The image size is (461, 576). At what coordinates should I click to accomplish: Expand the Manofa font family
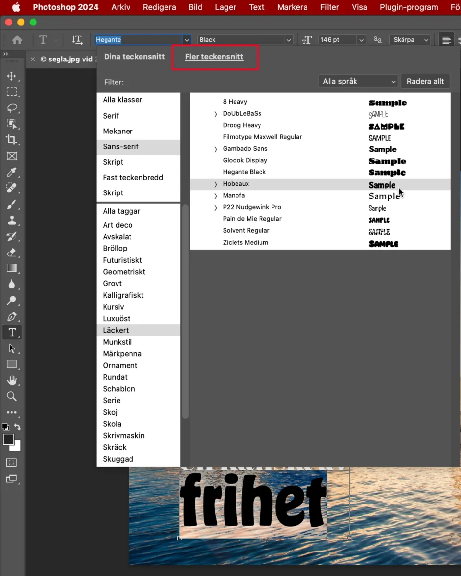coord(215,196)
